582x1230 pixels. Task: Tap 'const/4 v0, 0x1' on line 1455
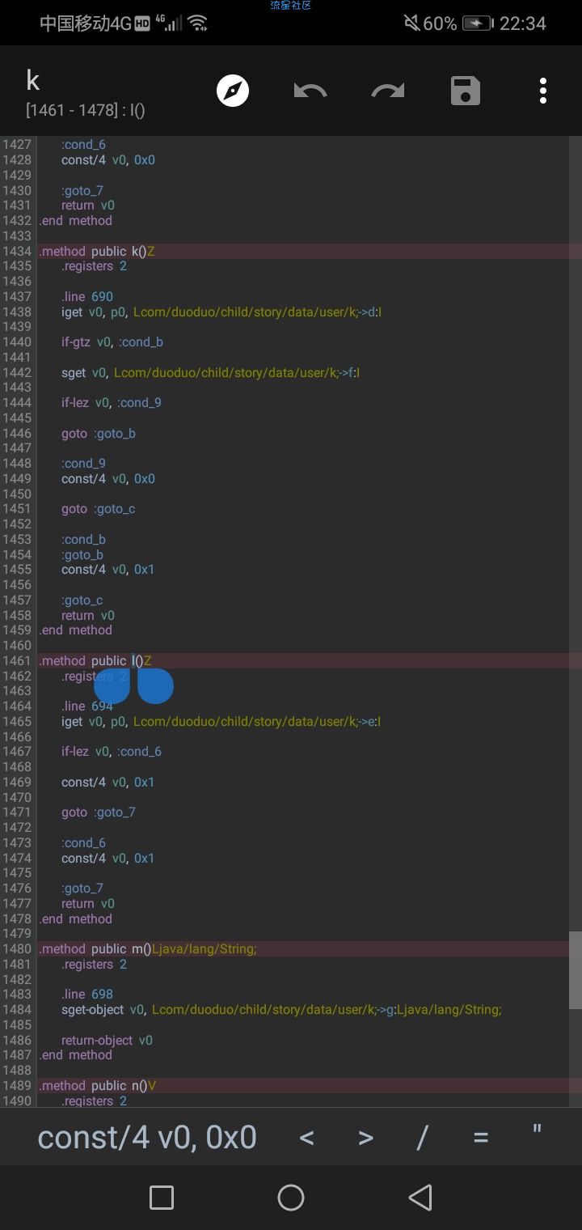pyautogui.click(x=108, y=570)
